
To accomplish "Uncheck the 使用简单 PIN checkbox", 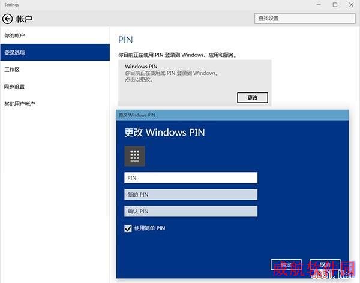I will [x=128, y=228].
